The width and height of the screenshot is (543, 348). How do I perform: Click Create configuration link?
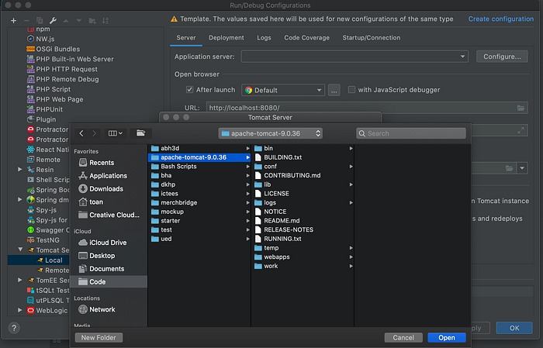point(501,19)
